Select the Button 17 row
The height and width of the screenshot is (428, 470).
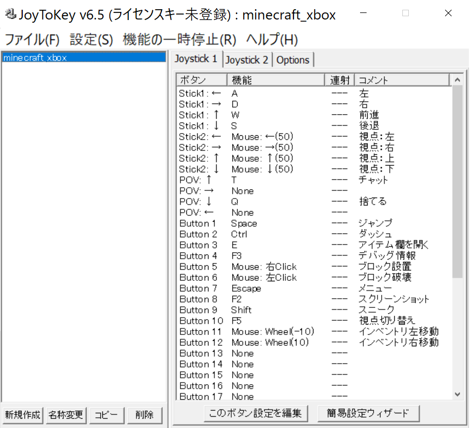[314, 396]
